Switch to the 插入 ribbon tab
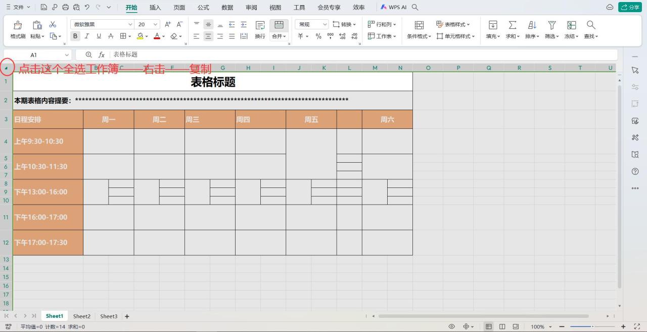647x332 pixels. [x=155, y=7]
